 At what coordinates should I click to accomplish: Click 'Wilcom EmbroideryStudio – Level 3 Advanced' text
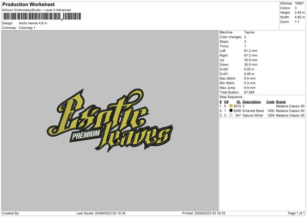(x=36, y=10)
